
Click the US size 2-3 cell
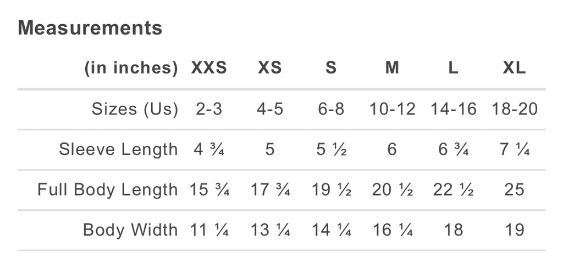point(209,109)
